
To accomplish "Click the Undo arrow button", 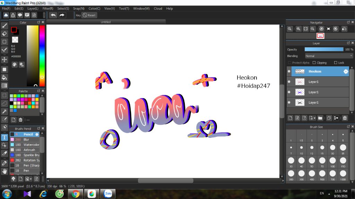I will pos(53,15).
